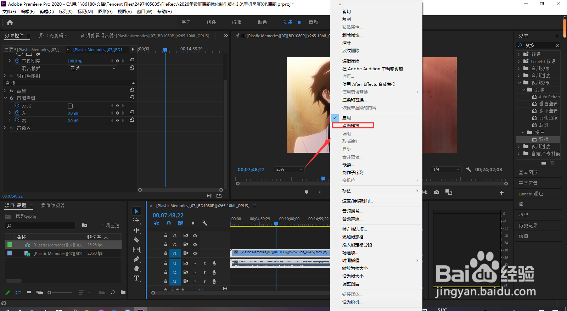Find in project panel magnifier icon
The height and width of the screenshot is (311, 567).
[112, 293]
